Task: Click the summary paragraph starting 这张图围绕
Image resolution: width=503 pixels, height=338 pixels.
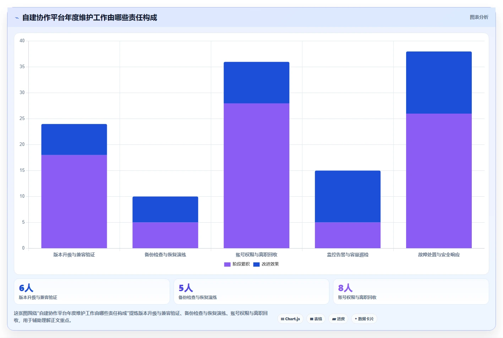Action: click(141, 317)
